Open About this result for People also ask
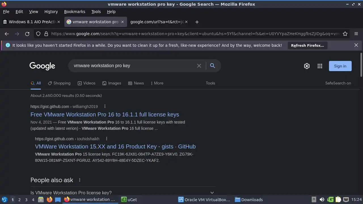Image resolution: width=363 pixels, height=204 pixels. point(80,180)
